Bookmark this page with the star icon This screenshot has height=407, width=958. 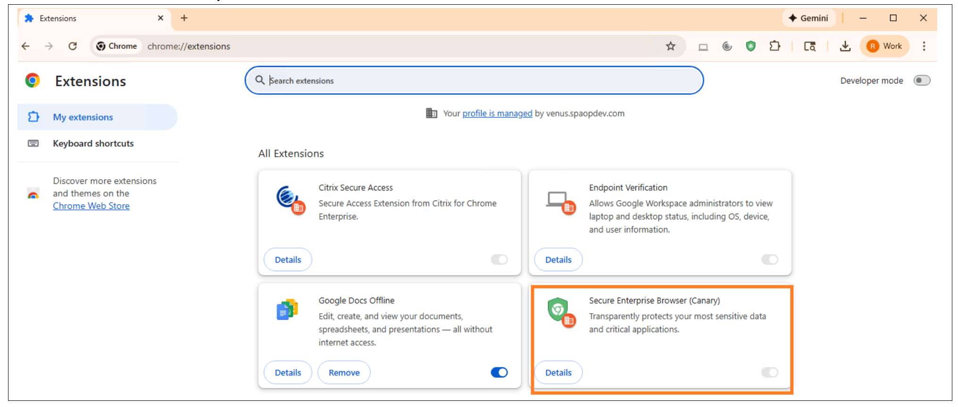[x=670, y=46]
